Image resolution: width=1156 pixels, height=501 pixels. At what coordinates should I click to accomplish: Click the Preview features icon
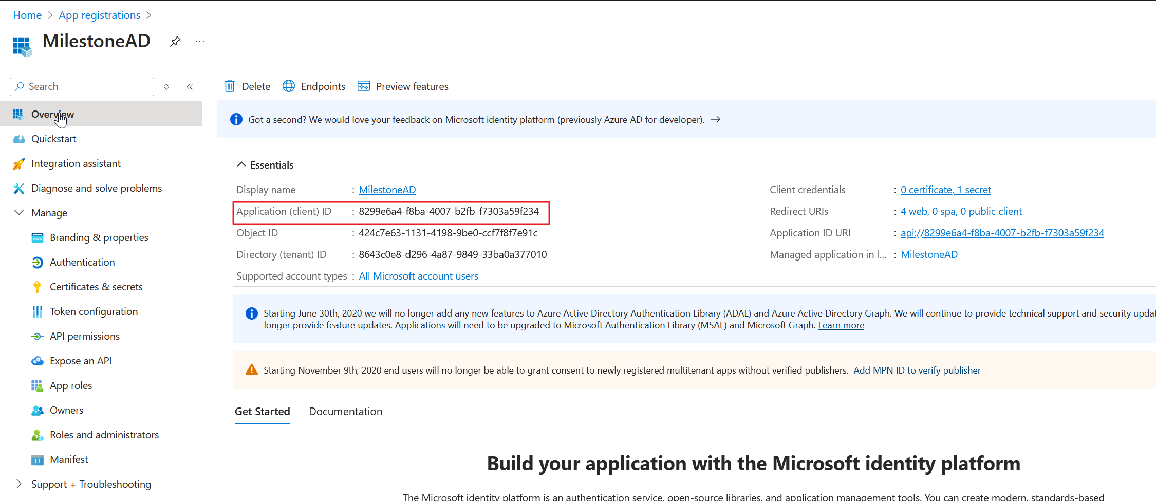click(363, 86)
